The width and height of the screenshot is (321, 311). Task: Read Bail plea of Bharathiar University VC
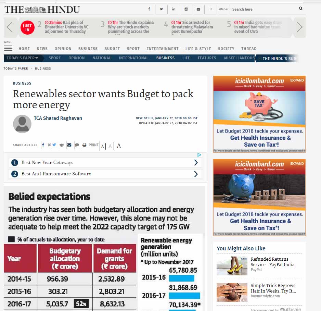pyautogui.click(x=66, y=27)
